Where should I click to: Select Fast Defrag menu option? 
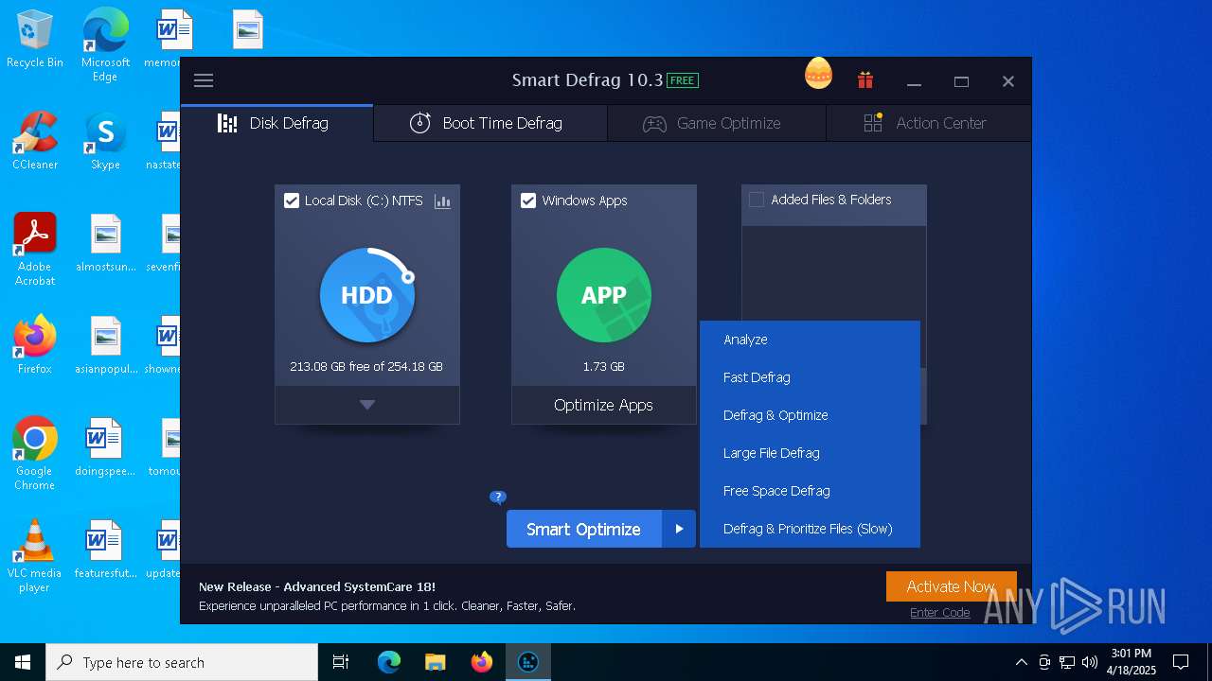point(810,377)
